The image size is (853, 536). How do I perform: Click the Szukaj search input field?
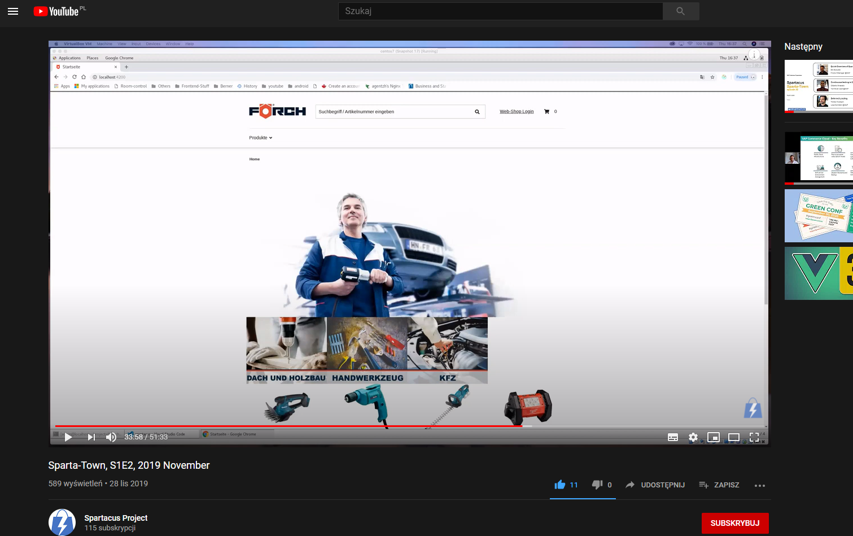pyautogui.click(x=500, y=11)
